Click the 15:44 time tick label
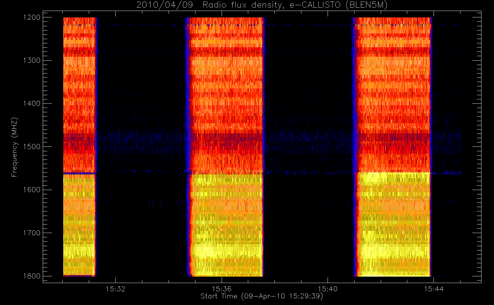This screenshot has width=494, height=305. click(434, 289)
